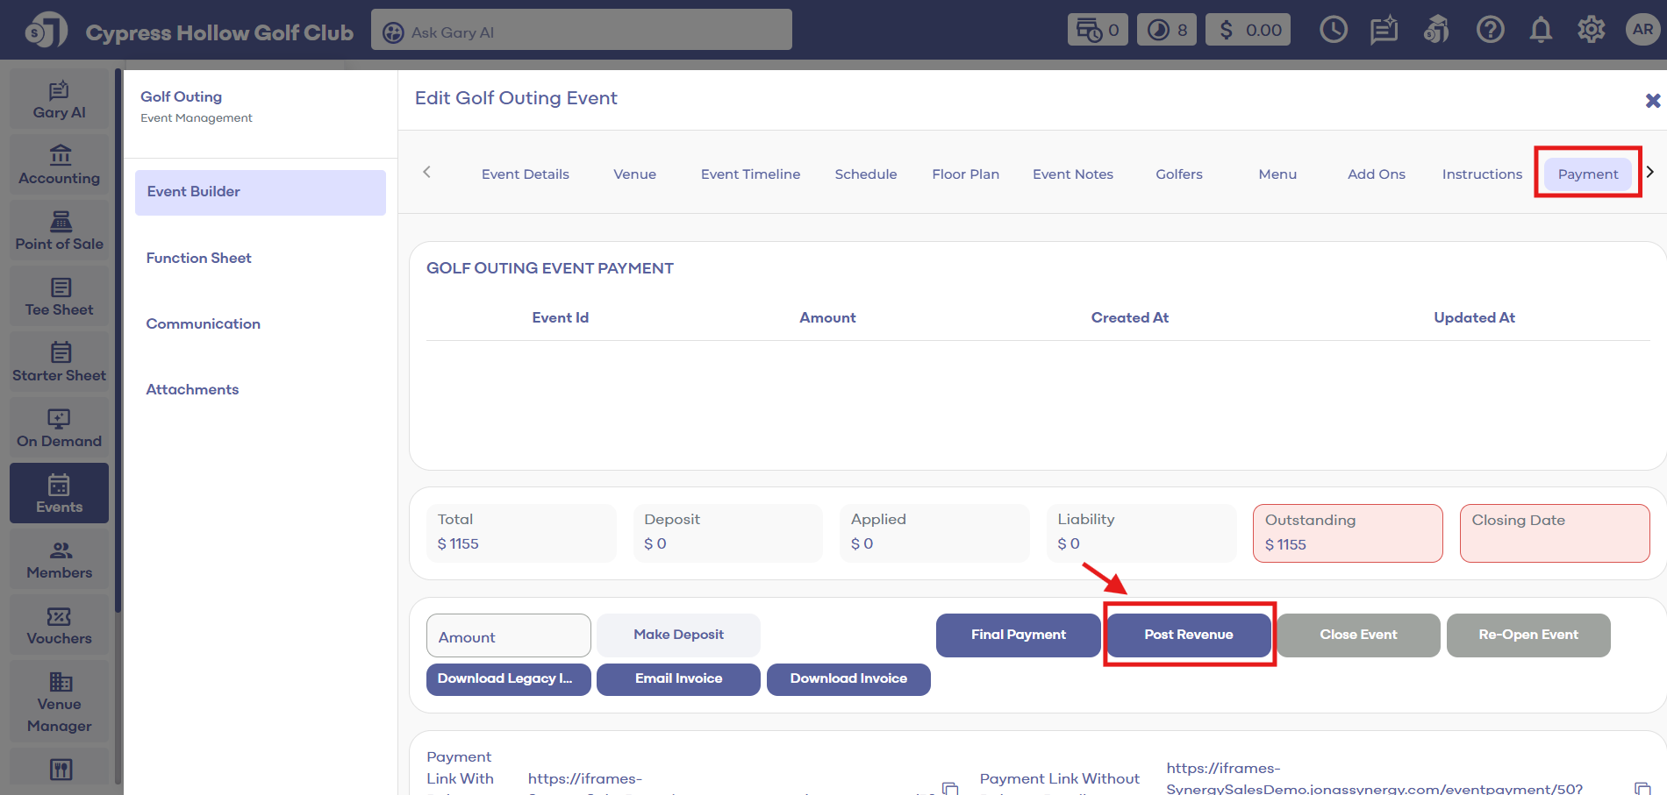Click the Email Invoice button
1667x795 pixels.
(x=678, y=679)
